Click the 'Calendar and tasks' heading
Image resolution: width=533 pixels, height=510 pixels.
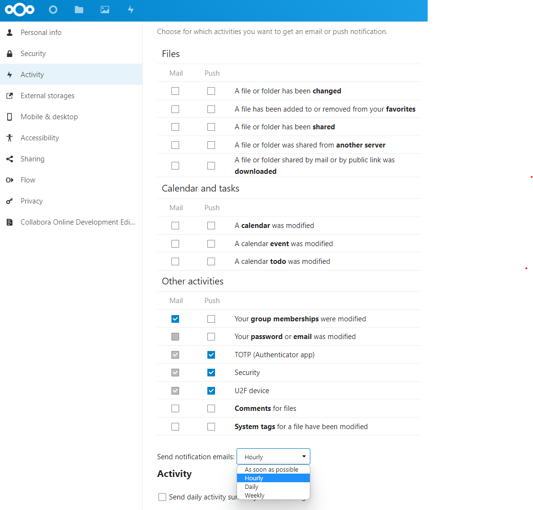(x=201, y=188)
